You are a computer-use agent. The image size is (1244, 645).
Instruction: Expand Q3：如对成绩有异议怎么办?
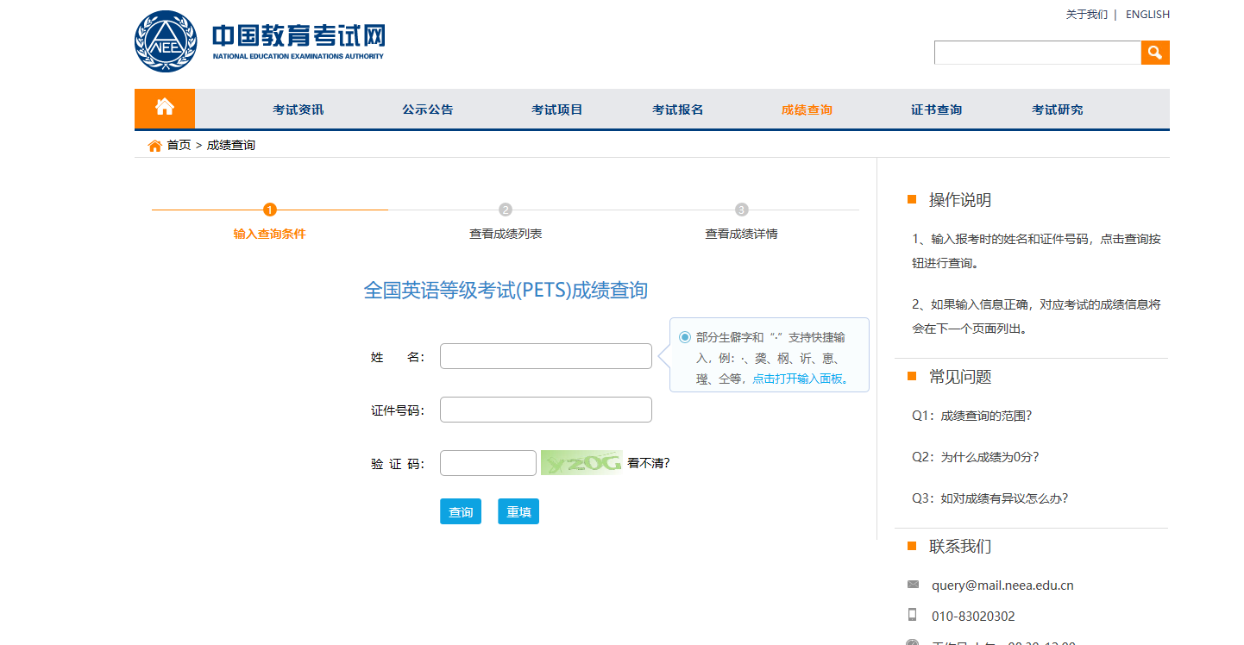990,498
